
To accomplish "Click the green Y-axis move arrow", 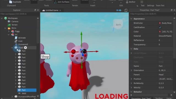I will tap(81, 34).
